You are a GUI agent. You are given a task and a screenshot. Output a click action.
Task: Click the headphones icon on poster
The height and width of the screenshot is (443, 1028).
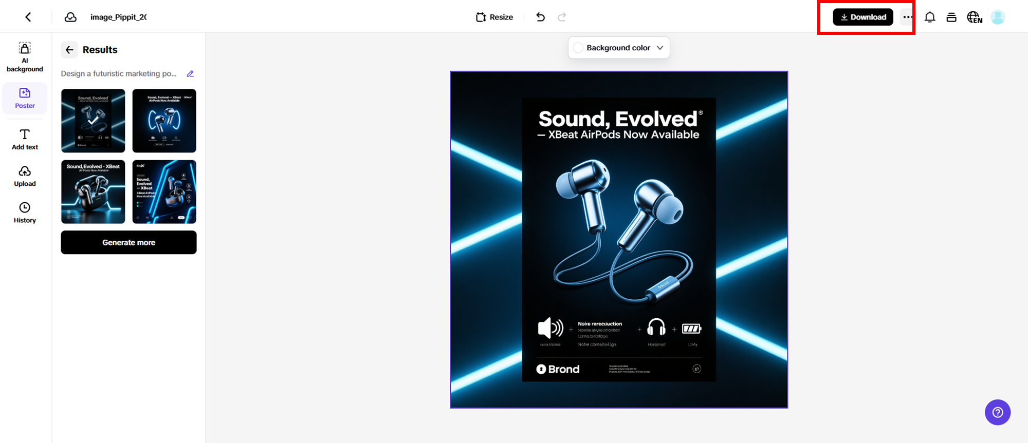coord(656,327)
